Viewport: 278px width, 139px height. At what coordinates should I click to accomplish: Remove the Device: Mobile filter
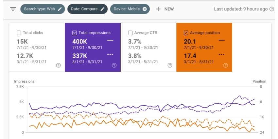[x=145, y=9]
